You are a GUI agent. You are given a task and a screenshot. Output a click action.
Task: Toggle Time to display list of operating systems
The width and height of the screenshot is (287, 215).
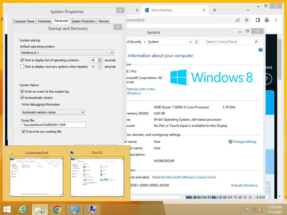click(x=22, y=60)
